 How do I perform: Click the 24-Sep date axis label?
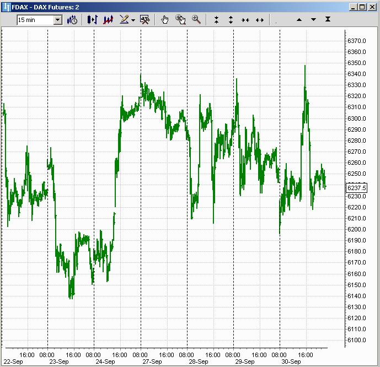(105, 361)
